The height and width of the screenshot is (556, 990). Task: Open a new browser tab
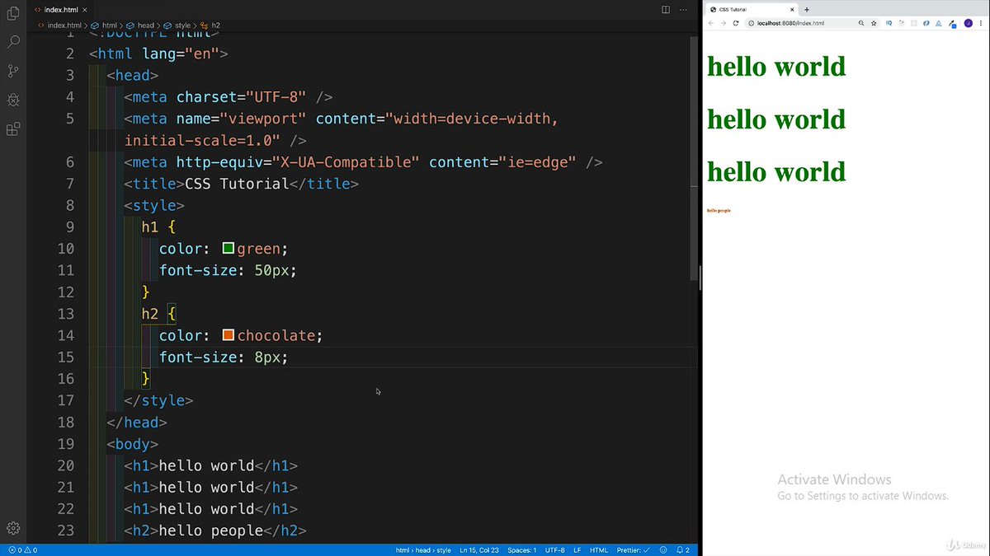pyautogui.click(x=807, y=9)
